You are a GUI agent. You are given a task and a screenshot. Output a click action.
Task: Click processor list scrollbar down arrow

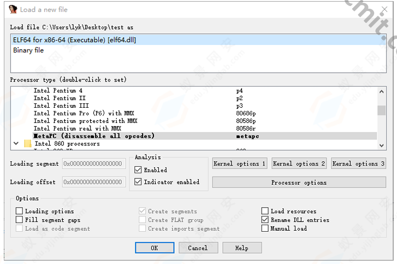coord(381,145)
